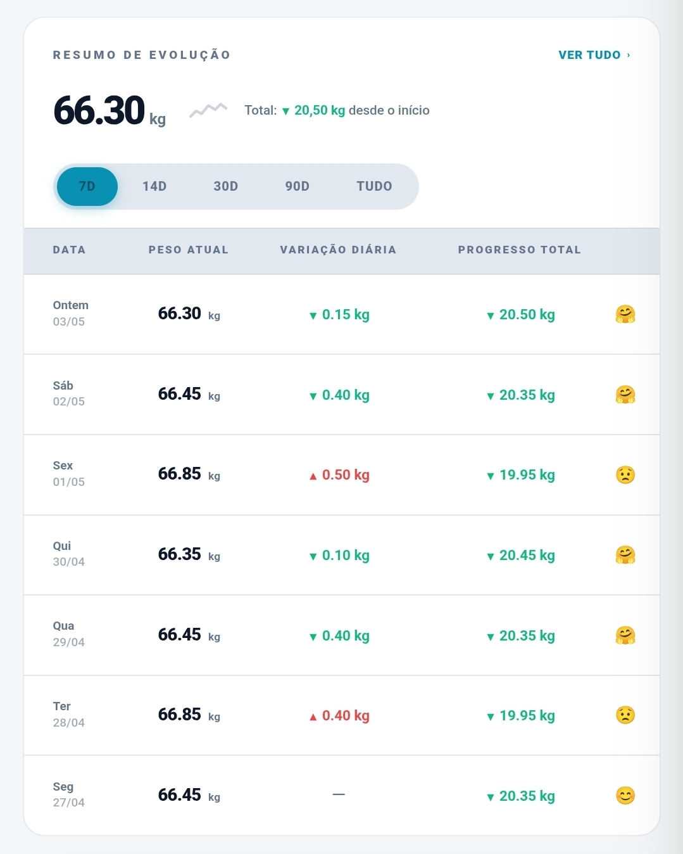Click the 0.15 kg daily variation value
The width and height of the screenshot is (683, 854).
pos(339,314)
